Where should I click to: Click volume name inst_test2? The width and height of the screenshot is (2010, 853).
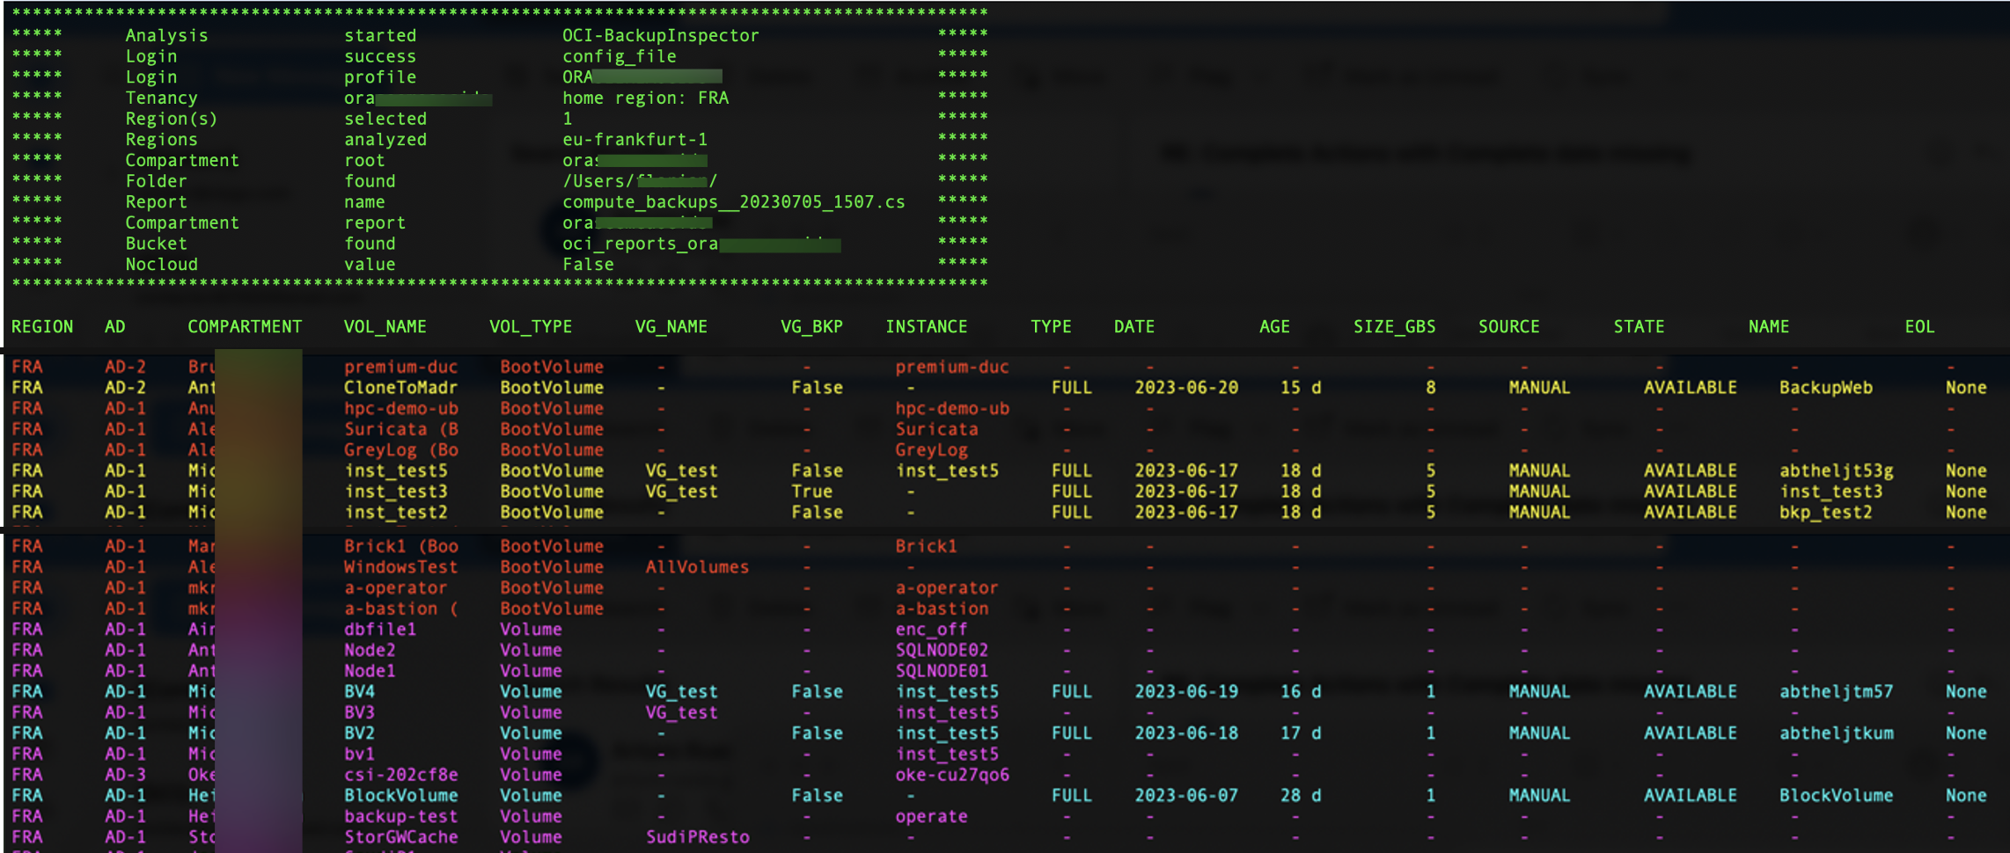tap(395, 512)
